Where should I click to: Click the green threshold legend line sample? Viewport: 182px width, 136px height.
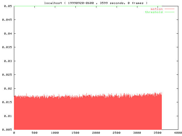[x=169, y=12]
